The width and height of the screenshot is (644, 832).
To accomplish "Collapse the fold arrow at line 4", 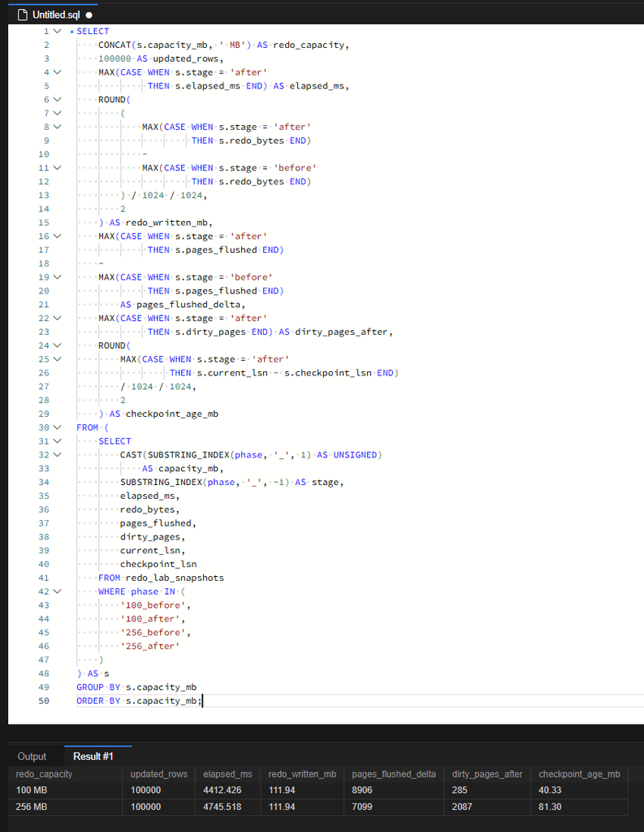I will pyautogui.click(x=58, y=72).
